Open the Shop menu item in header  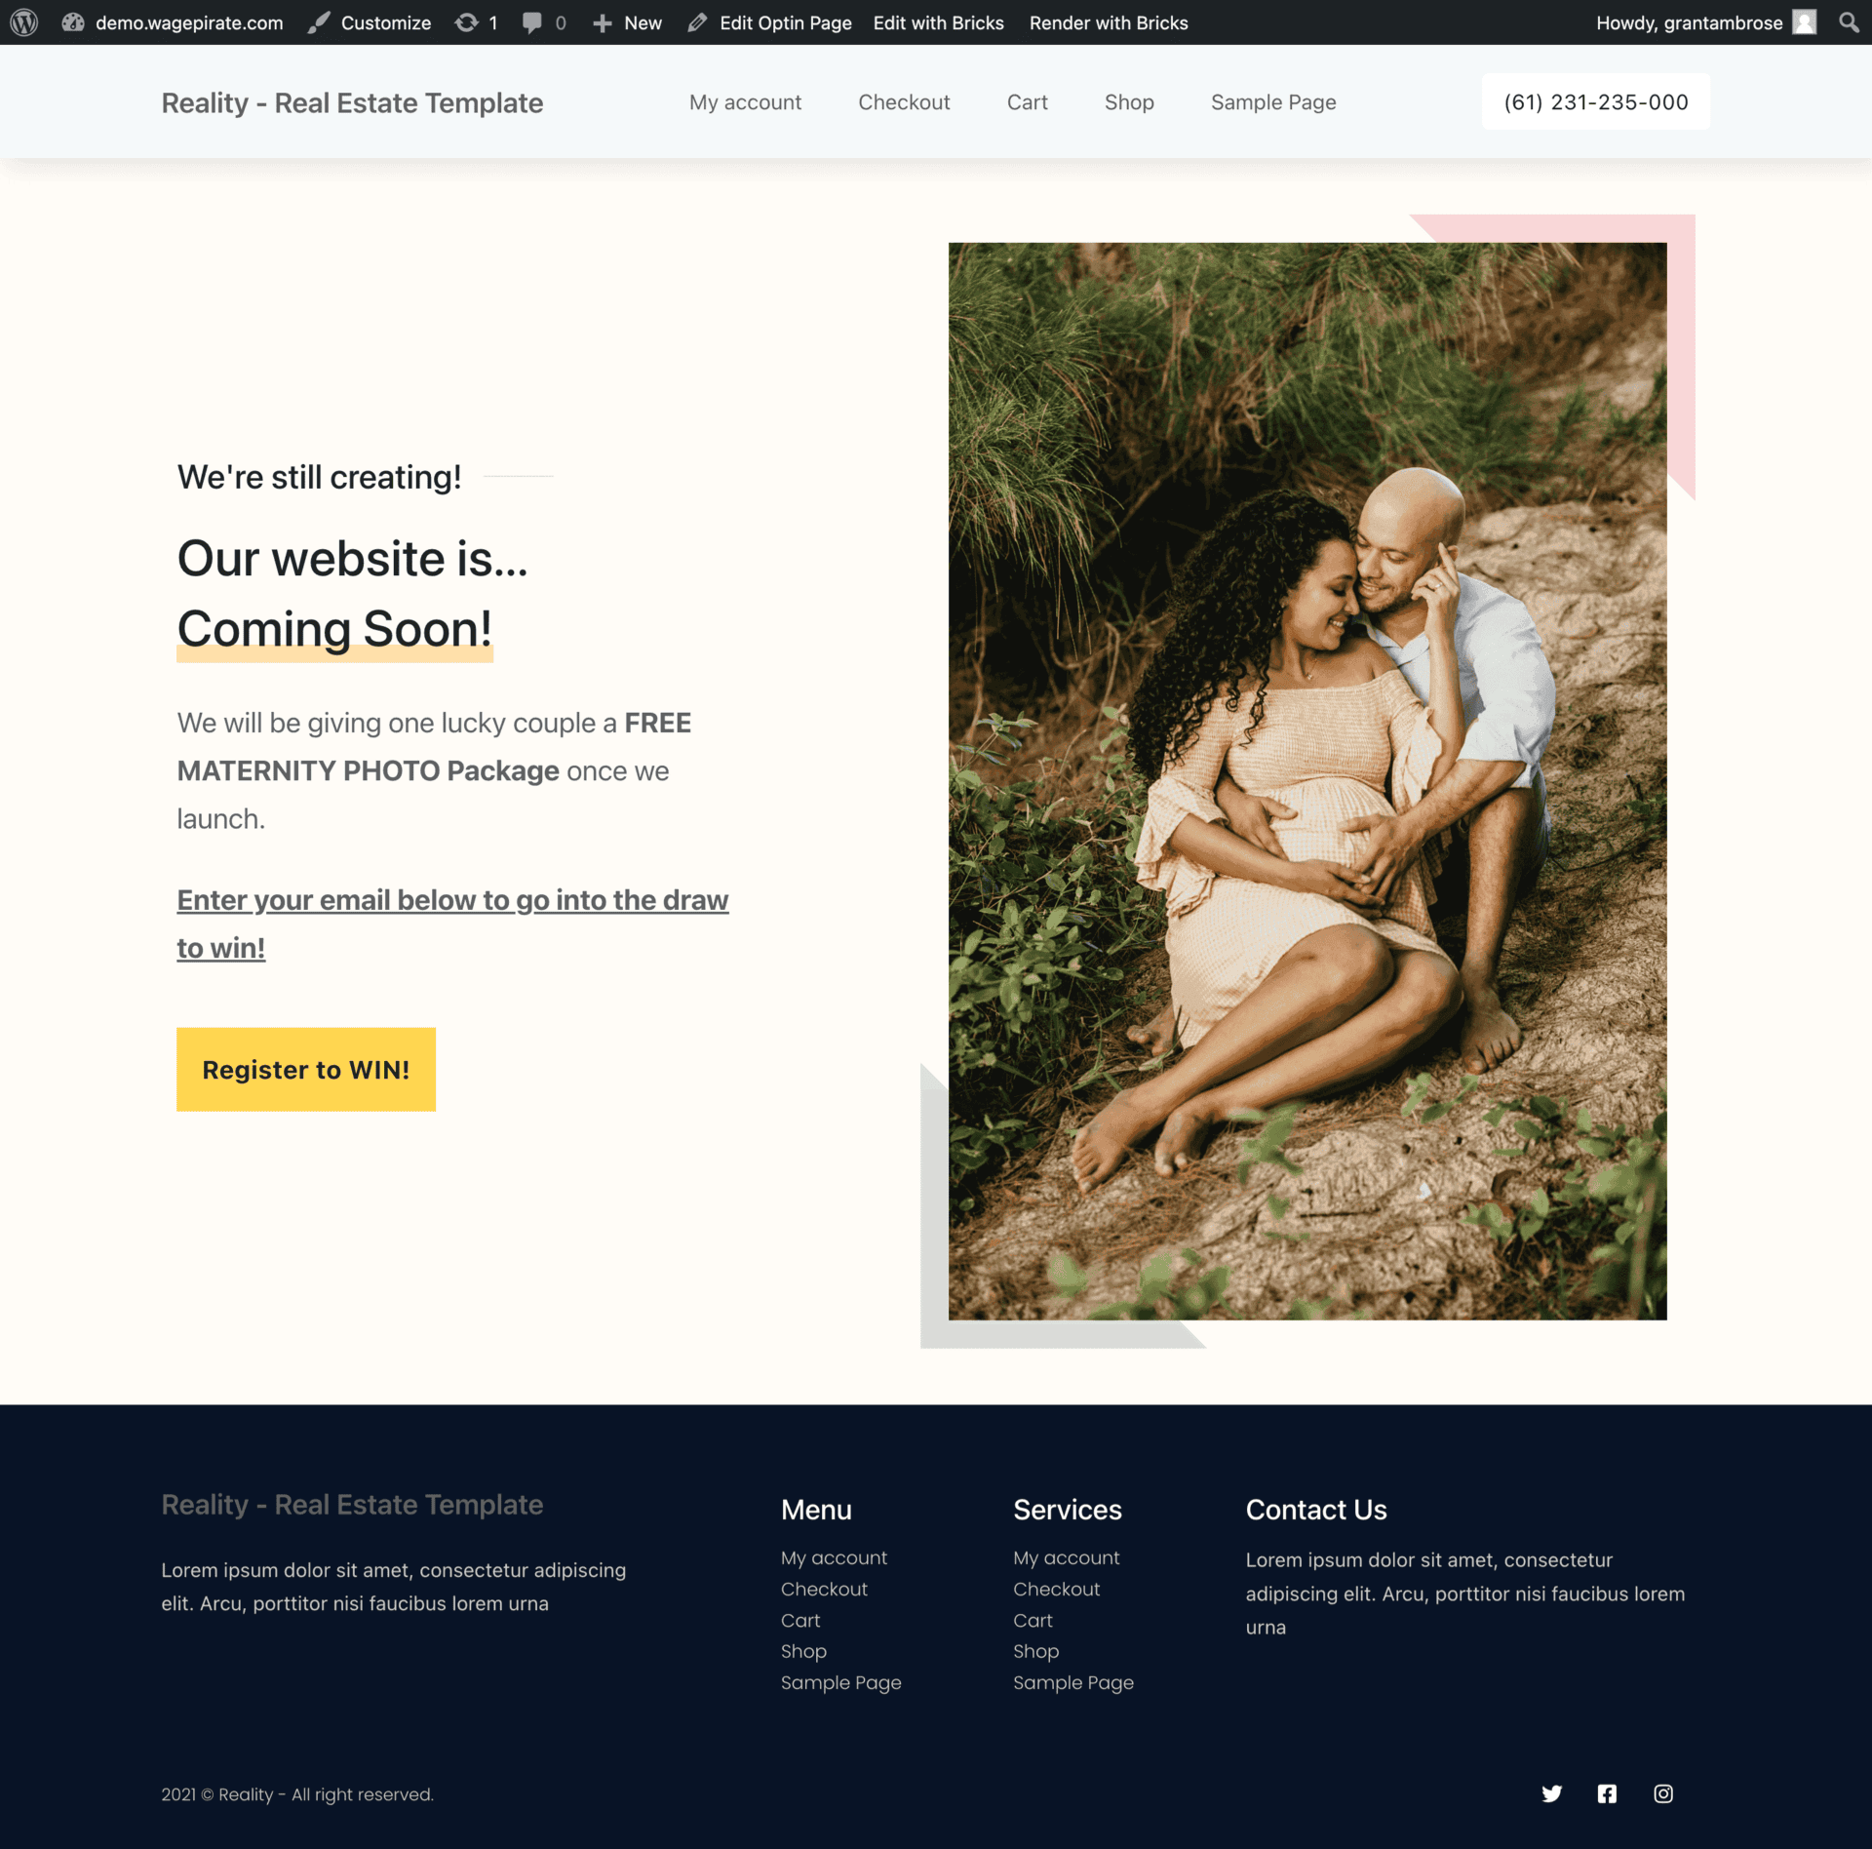click(x=1129, y=102)
